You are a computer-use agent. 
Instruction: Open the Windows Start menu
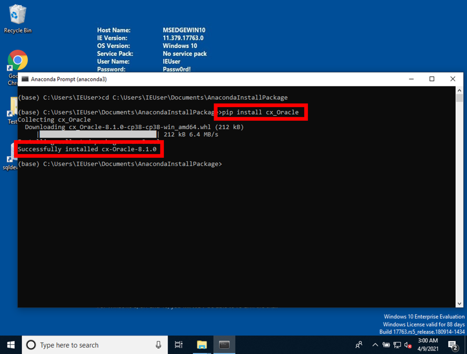(11, 345)
